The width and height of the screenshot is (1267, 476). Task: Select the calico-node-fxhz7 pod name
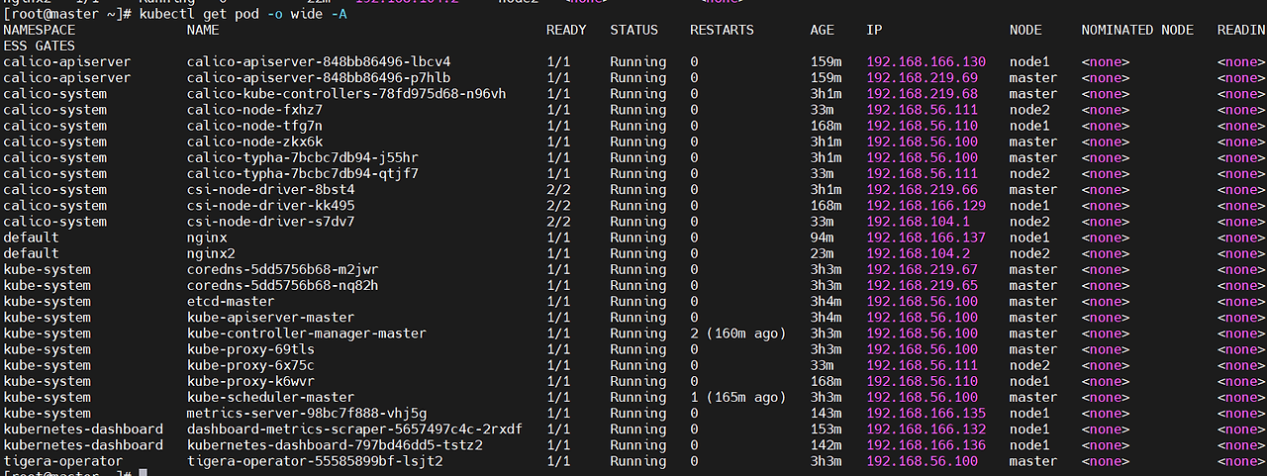click(x=254, y=110)
